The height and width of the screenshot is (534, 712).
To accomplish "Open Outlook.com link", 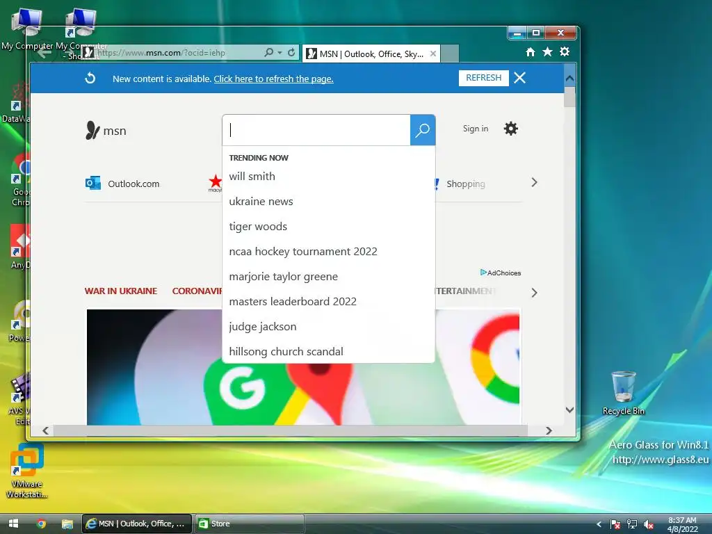I will point(133,184).
